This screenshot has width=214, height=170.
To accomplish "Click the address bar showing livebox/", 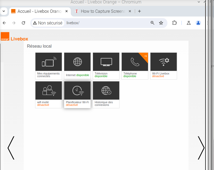I will click(x=106, y=23).
